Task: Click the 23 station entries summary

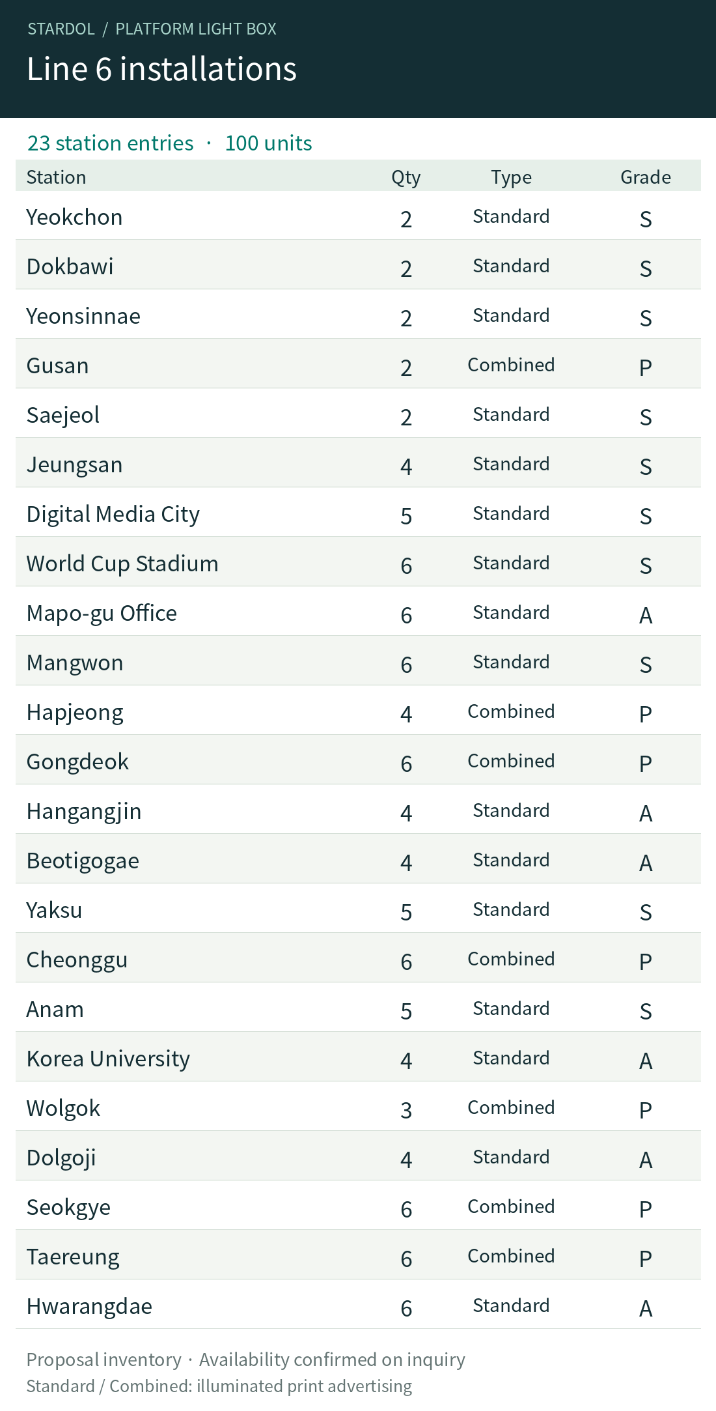Action: (x=111, y=143)
